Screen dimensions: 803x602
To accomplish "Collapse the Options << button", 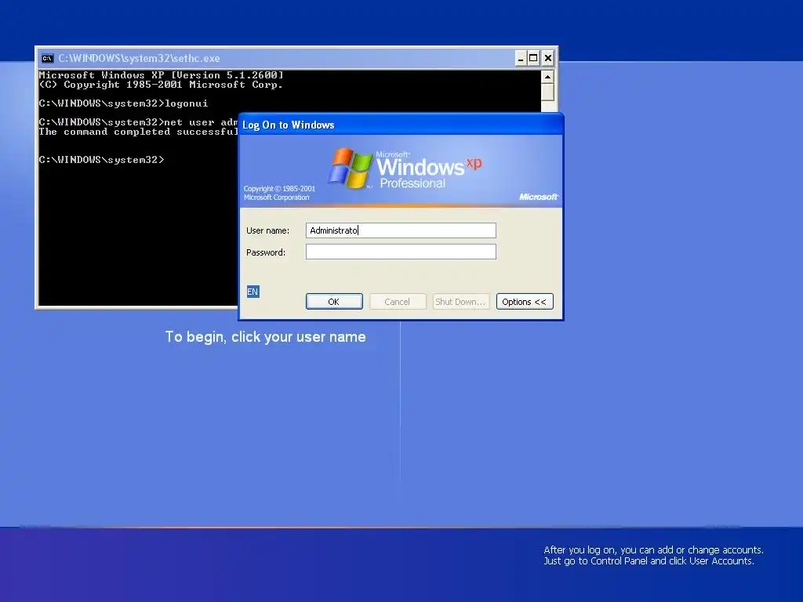I will 525,302.
